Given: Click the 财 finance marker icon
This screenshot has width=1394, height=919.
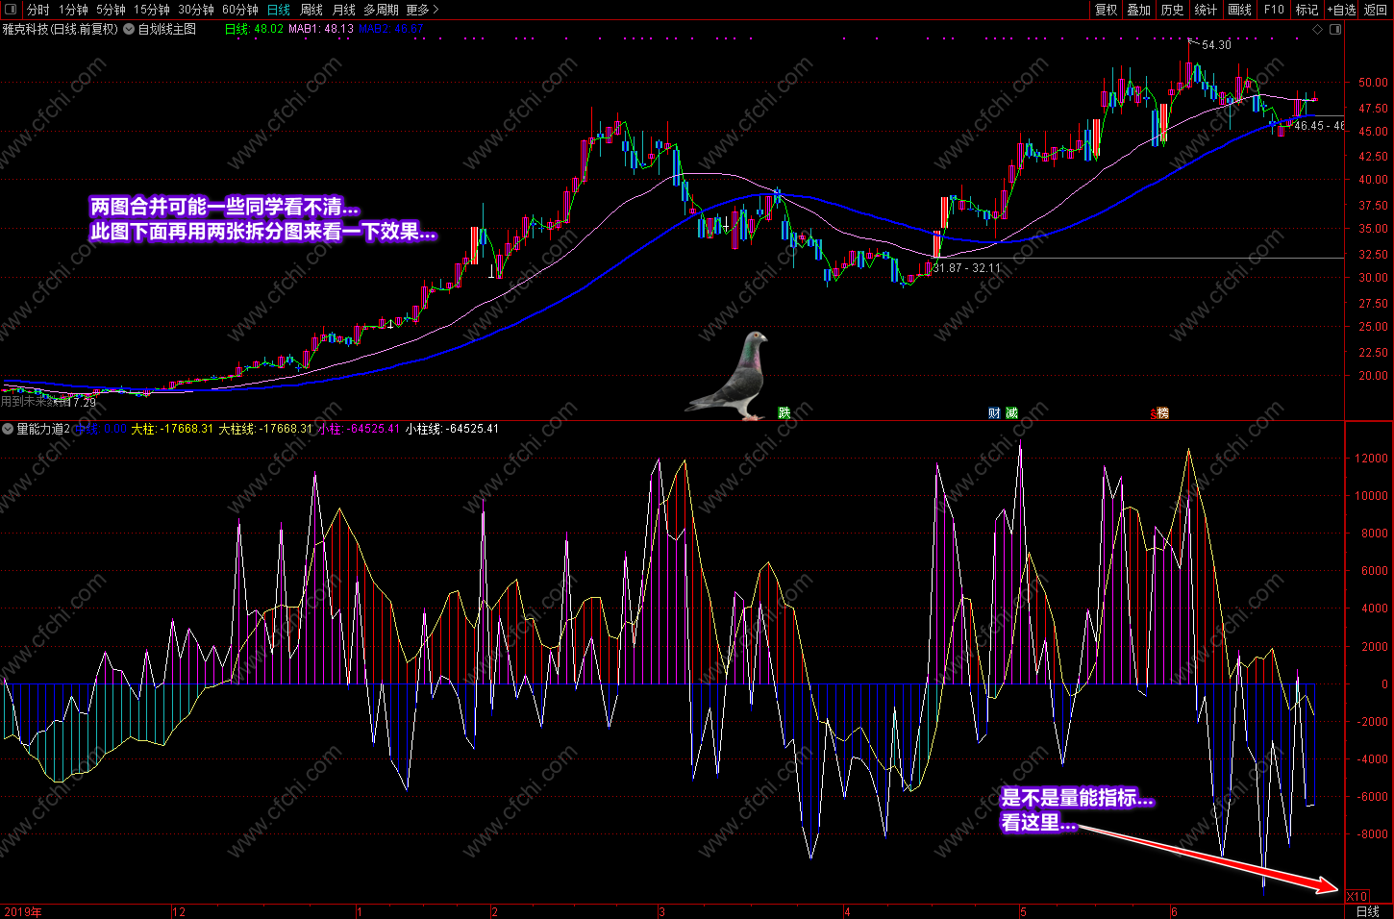Looking at the screenshot, I should [x=994, y=412].
